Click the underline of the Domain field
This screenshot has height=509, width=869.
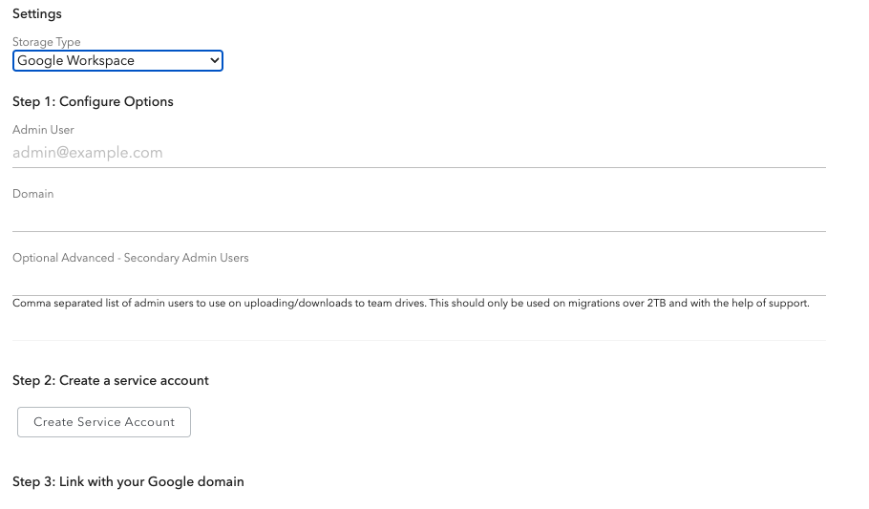pos(418,231)
